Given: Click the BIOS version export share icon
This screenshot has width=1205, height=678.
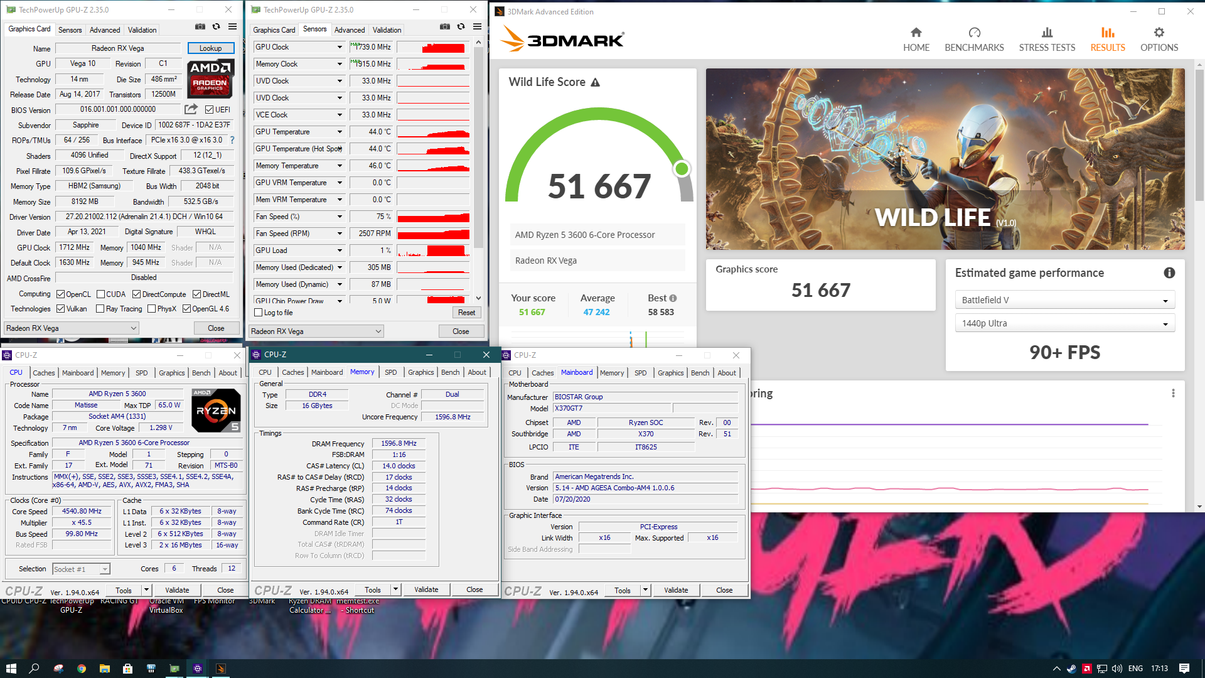Looking at the screenshot, I should 191,109.
